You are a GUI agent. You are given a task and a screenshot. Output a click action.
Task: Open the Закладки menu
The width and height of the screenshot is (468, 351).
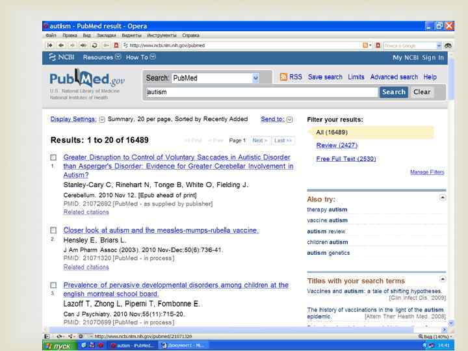(106, 35)
